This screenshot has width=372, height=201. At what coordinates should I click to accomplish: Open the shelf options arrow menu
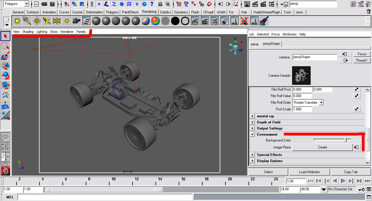[7, 25]
